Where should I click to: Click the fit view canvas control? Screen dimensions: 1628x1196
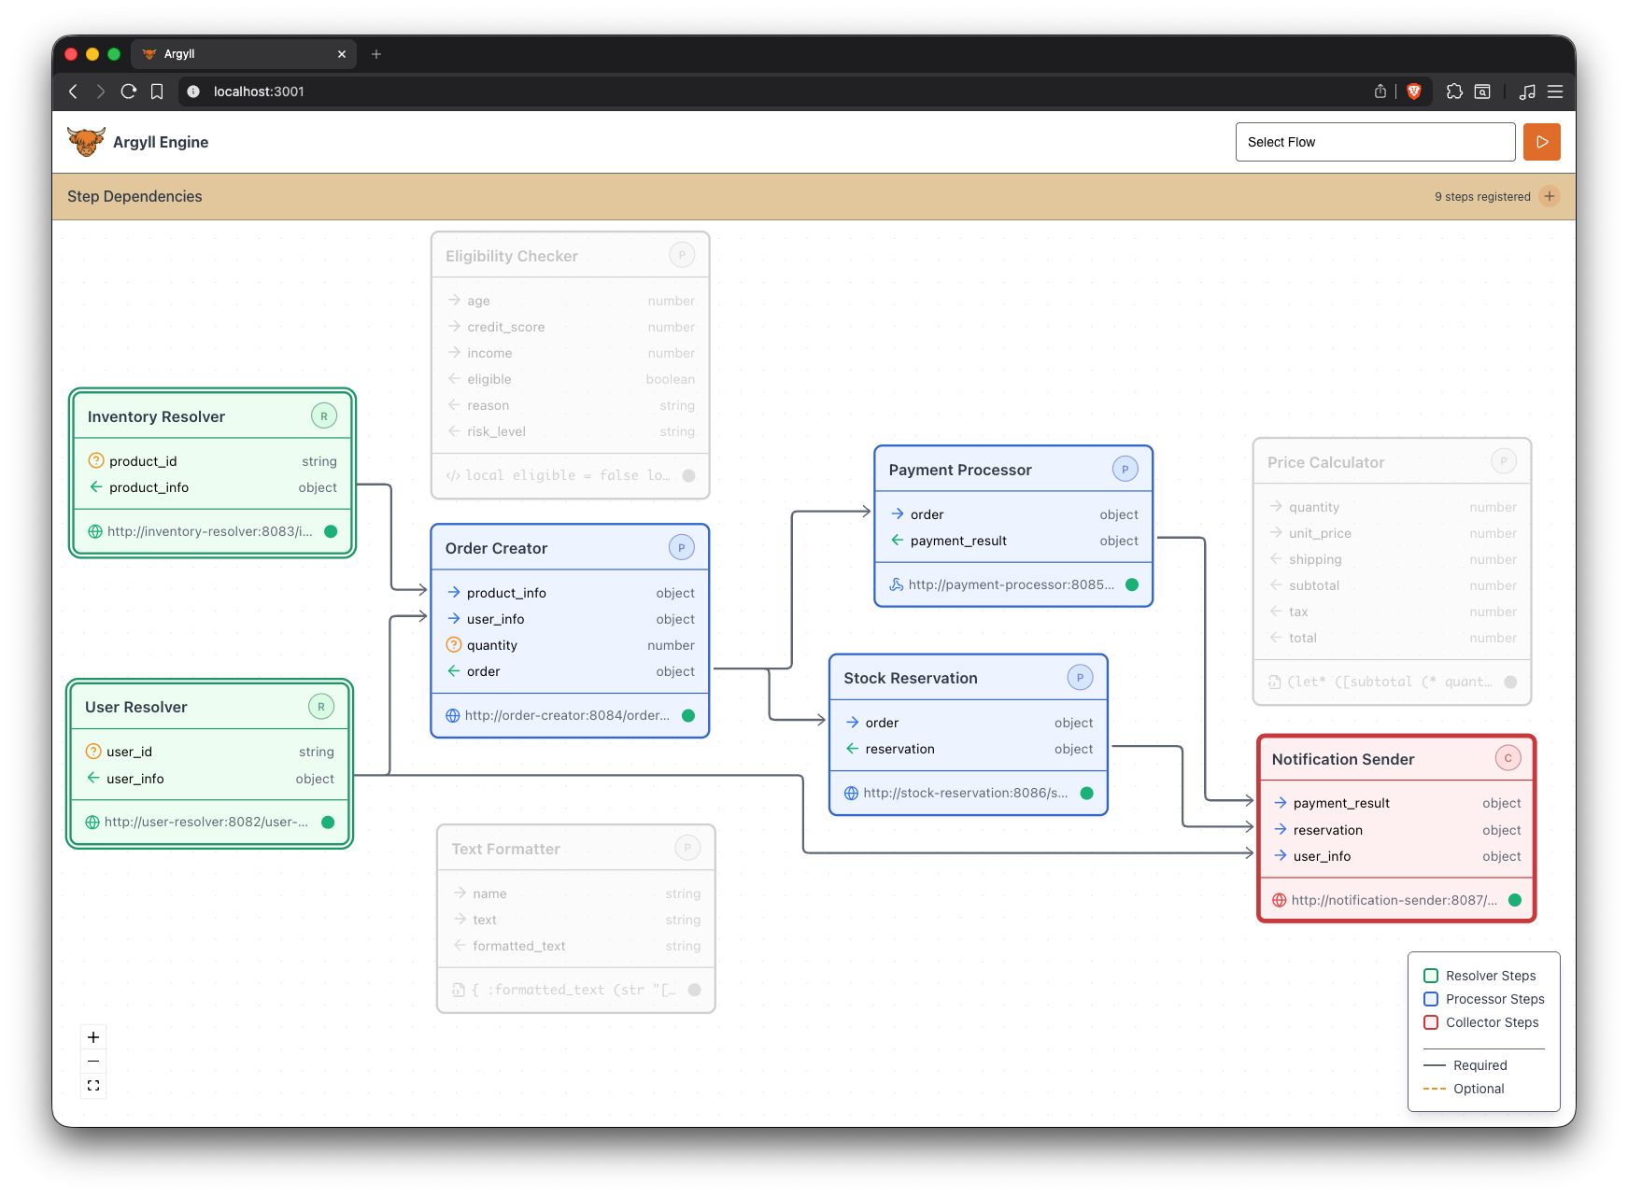93,1086
